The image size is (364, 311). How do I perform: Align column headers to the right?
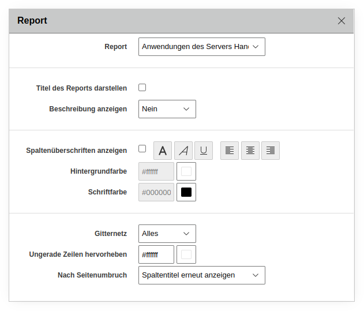(x=271, y=151)
